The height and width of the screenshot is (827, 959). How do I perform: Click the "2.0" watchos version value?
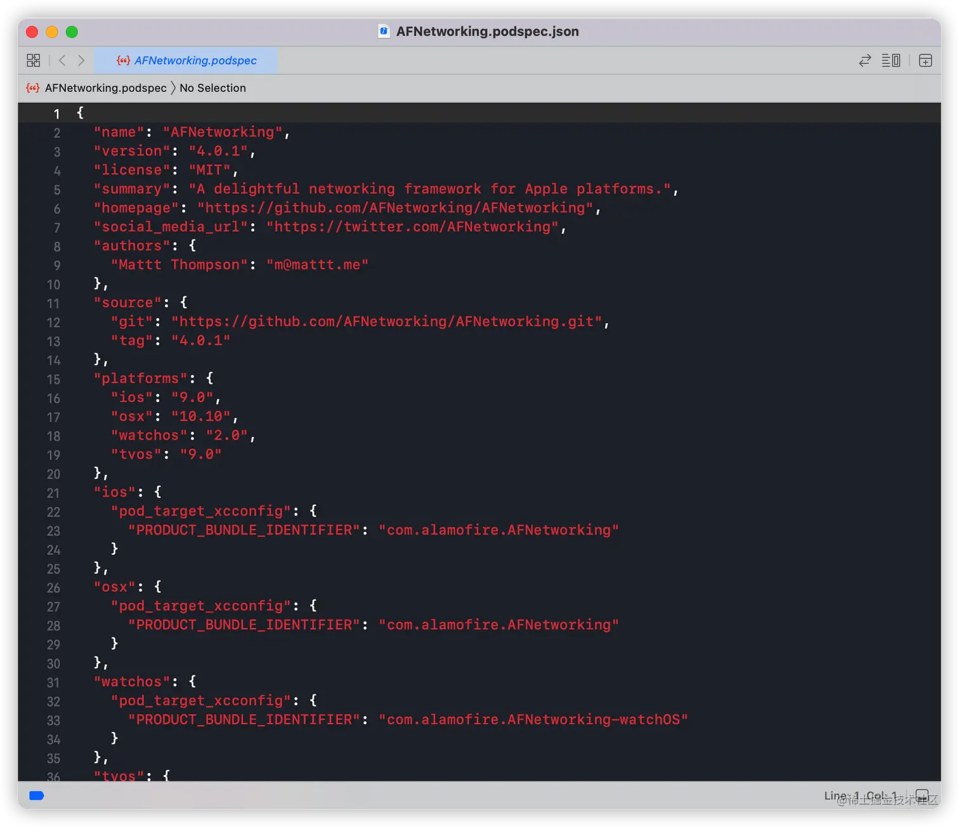coord(226,435)
